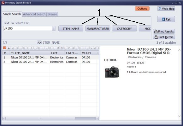Viewport: 183px width, 126px height.
Task: Click Print Results button
Action: (164, 31)
